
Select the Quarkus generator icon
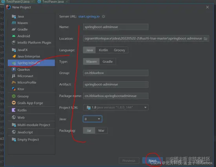tap(14, 69)
